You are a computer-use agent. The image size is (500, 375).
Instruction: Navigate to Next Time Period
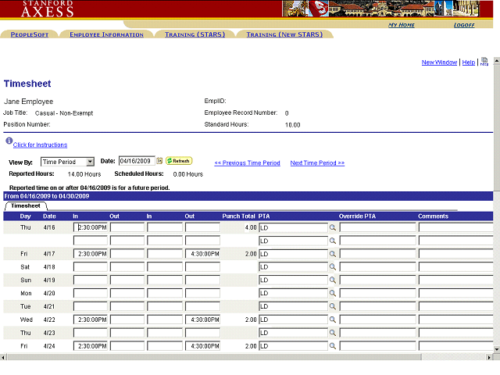coord(317,163)
